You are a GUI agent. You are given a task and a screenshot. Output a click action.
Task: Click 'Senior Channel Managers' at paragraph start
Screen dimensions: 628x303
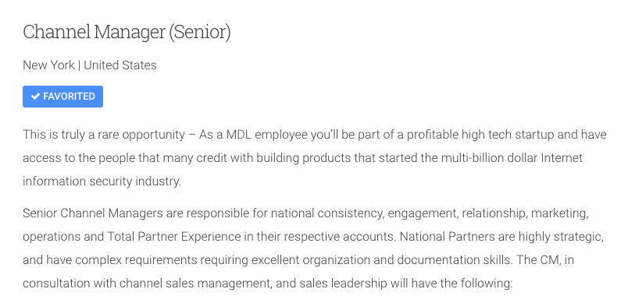click(x=93, y=213)
